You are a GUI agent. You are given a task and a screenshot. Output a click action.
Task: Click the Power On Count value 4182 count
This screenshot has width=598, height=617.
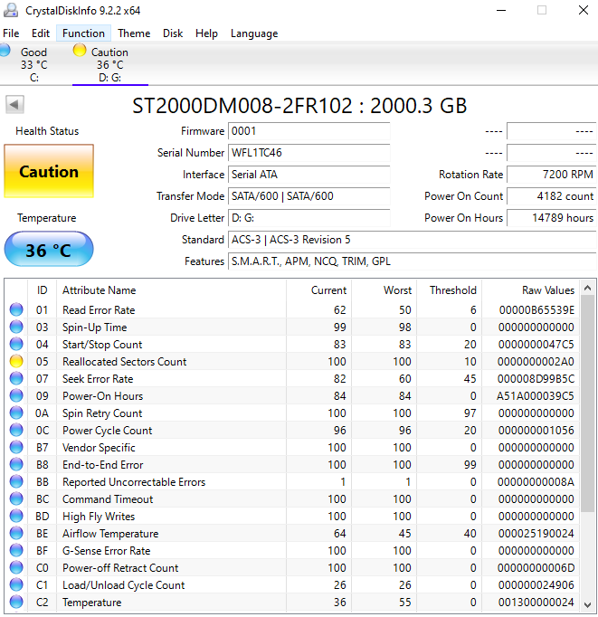(552, 196)
